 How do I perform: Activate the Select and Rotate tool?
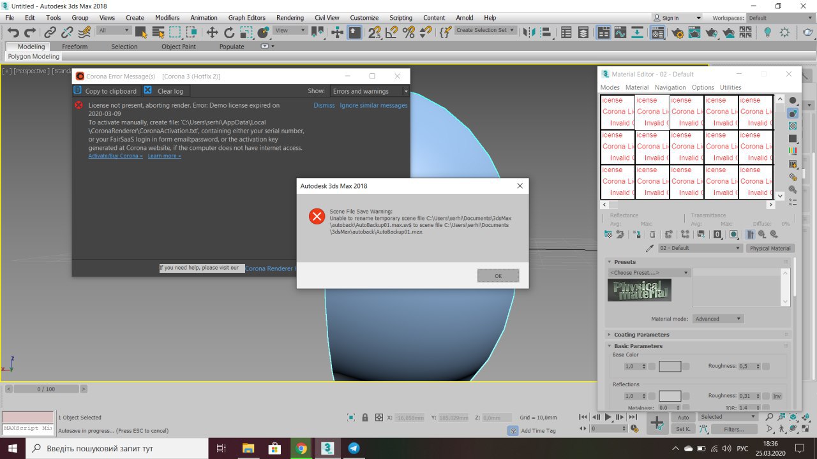(229, 32)
